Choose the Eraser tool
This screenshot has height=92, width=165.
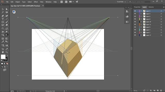(x=7, y=25)
